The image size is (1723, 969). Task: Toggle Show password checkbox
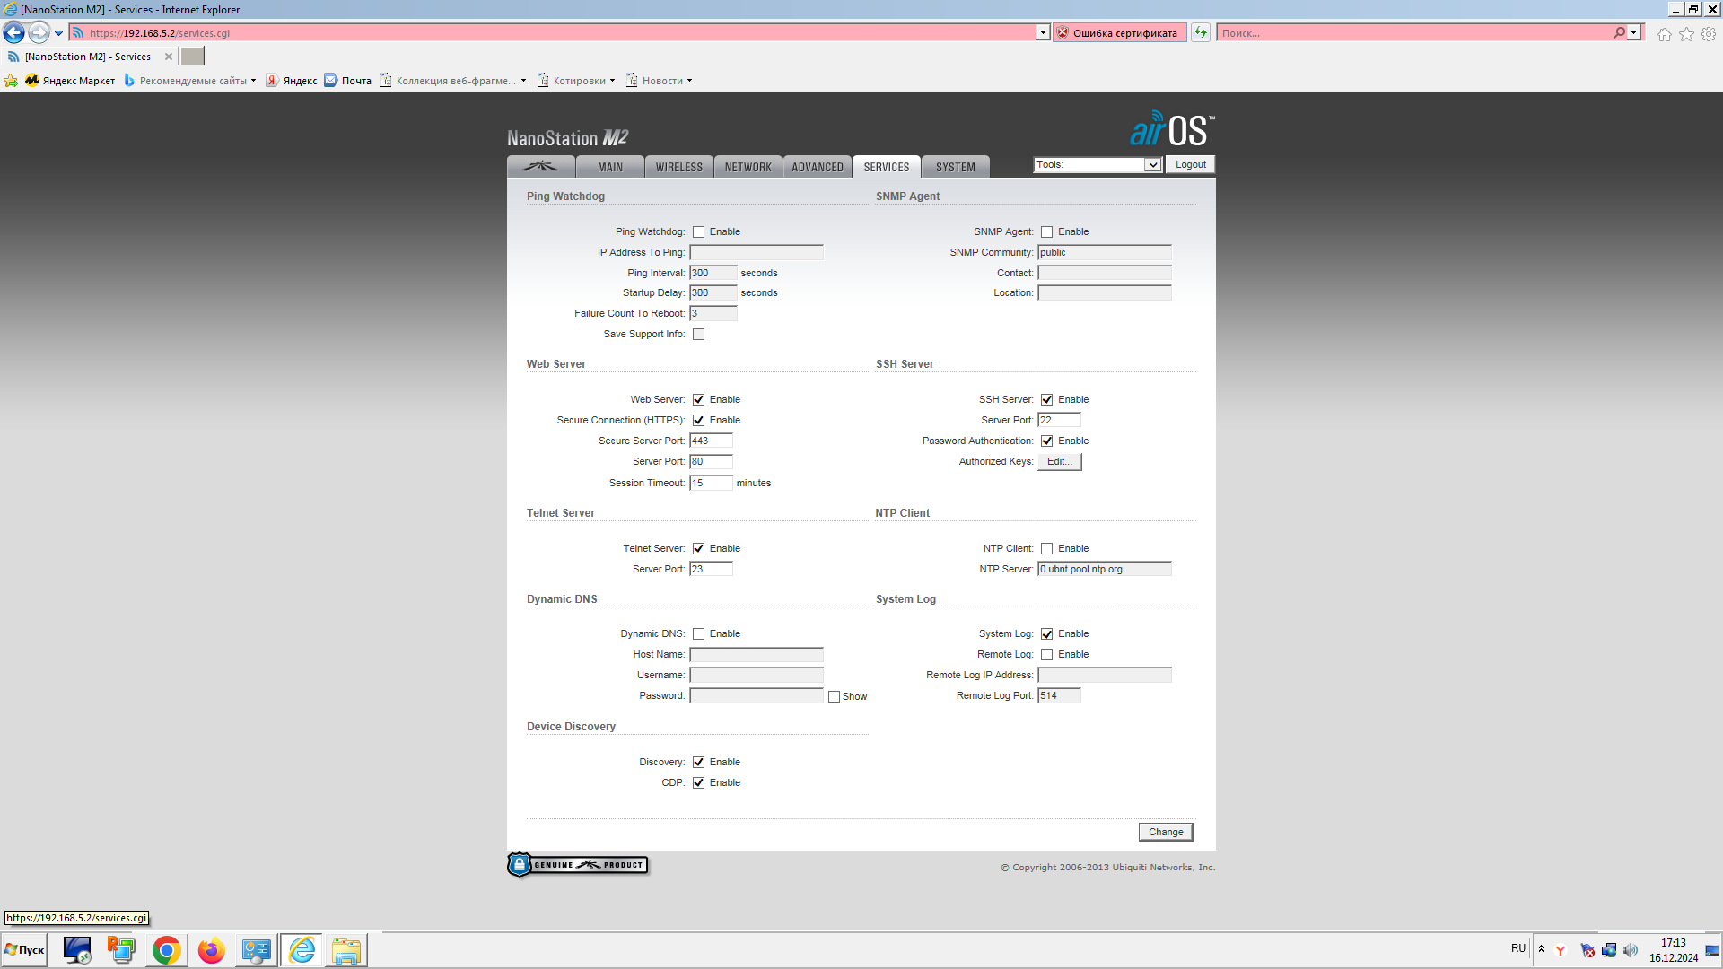click(834, 697)
